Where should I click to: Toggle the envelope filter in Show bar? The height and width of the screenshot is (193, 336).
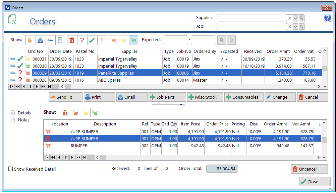point(40,40)
